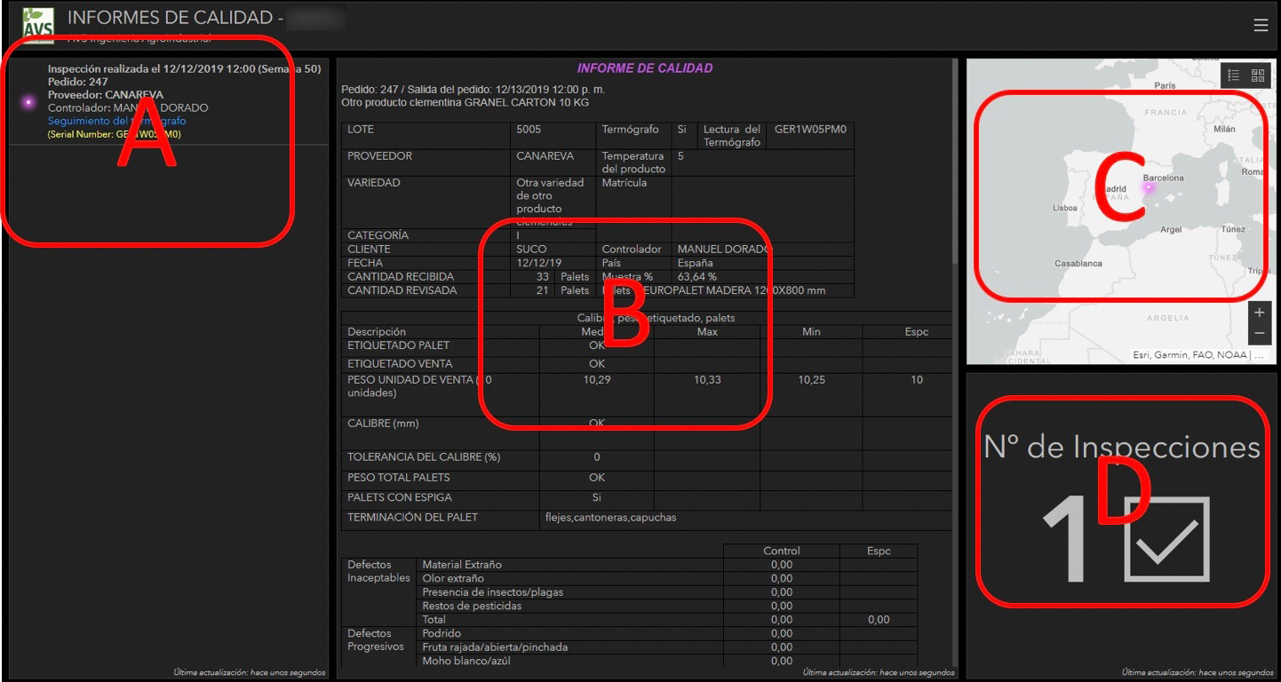Viewport: 1281px width, 682px height.
Task: Open the basemap gallery on the map
Action: coord(1258,75)
